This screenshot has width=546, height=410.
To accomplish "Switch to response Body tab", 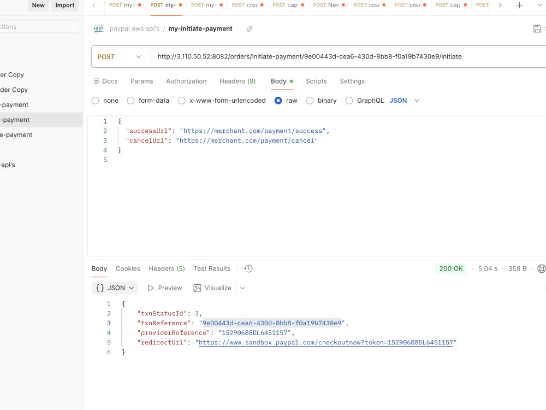I will point(99,269).
